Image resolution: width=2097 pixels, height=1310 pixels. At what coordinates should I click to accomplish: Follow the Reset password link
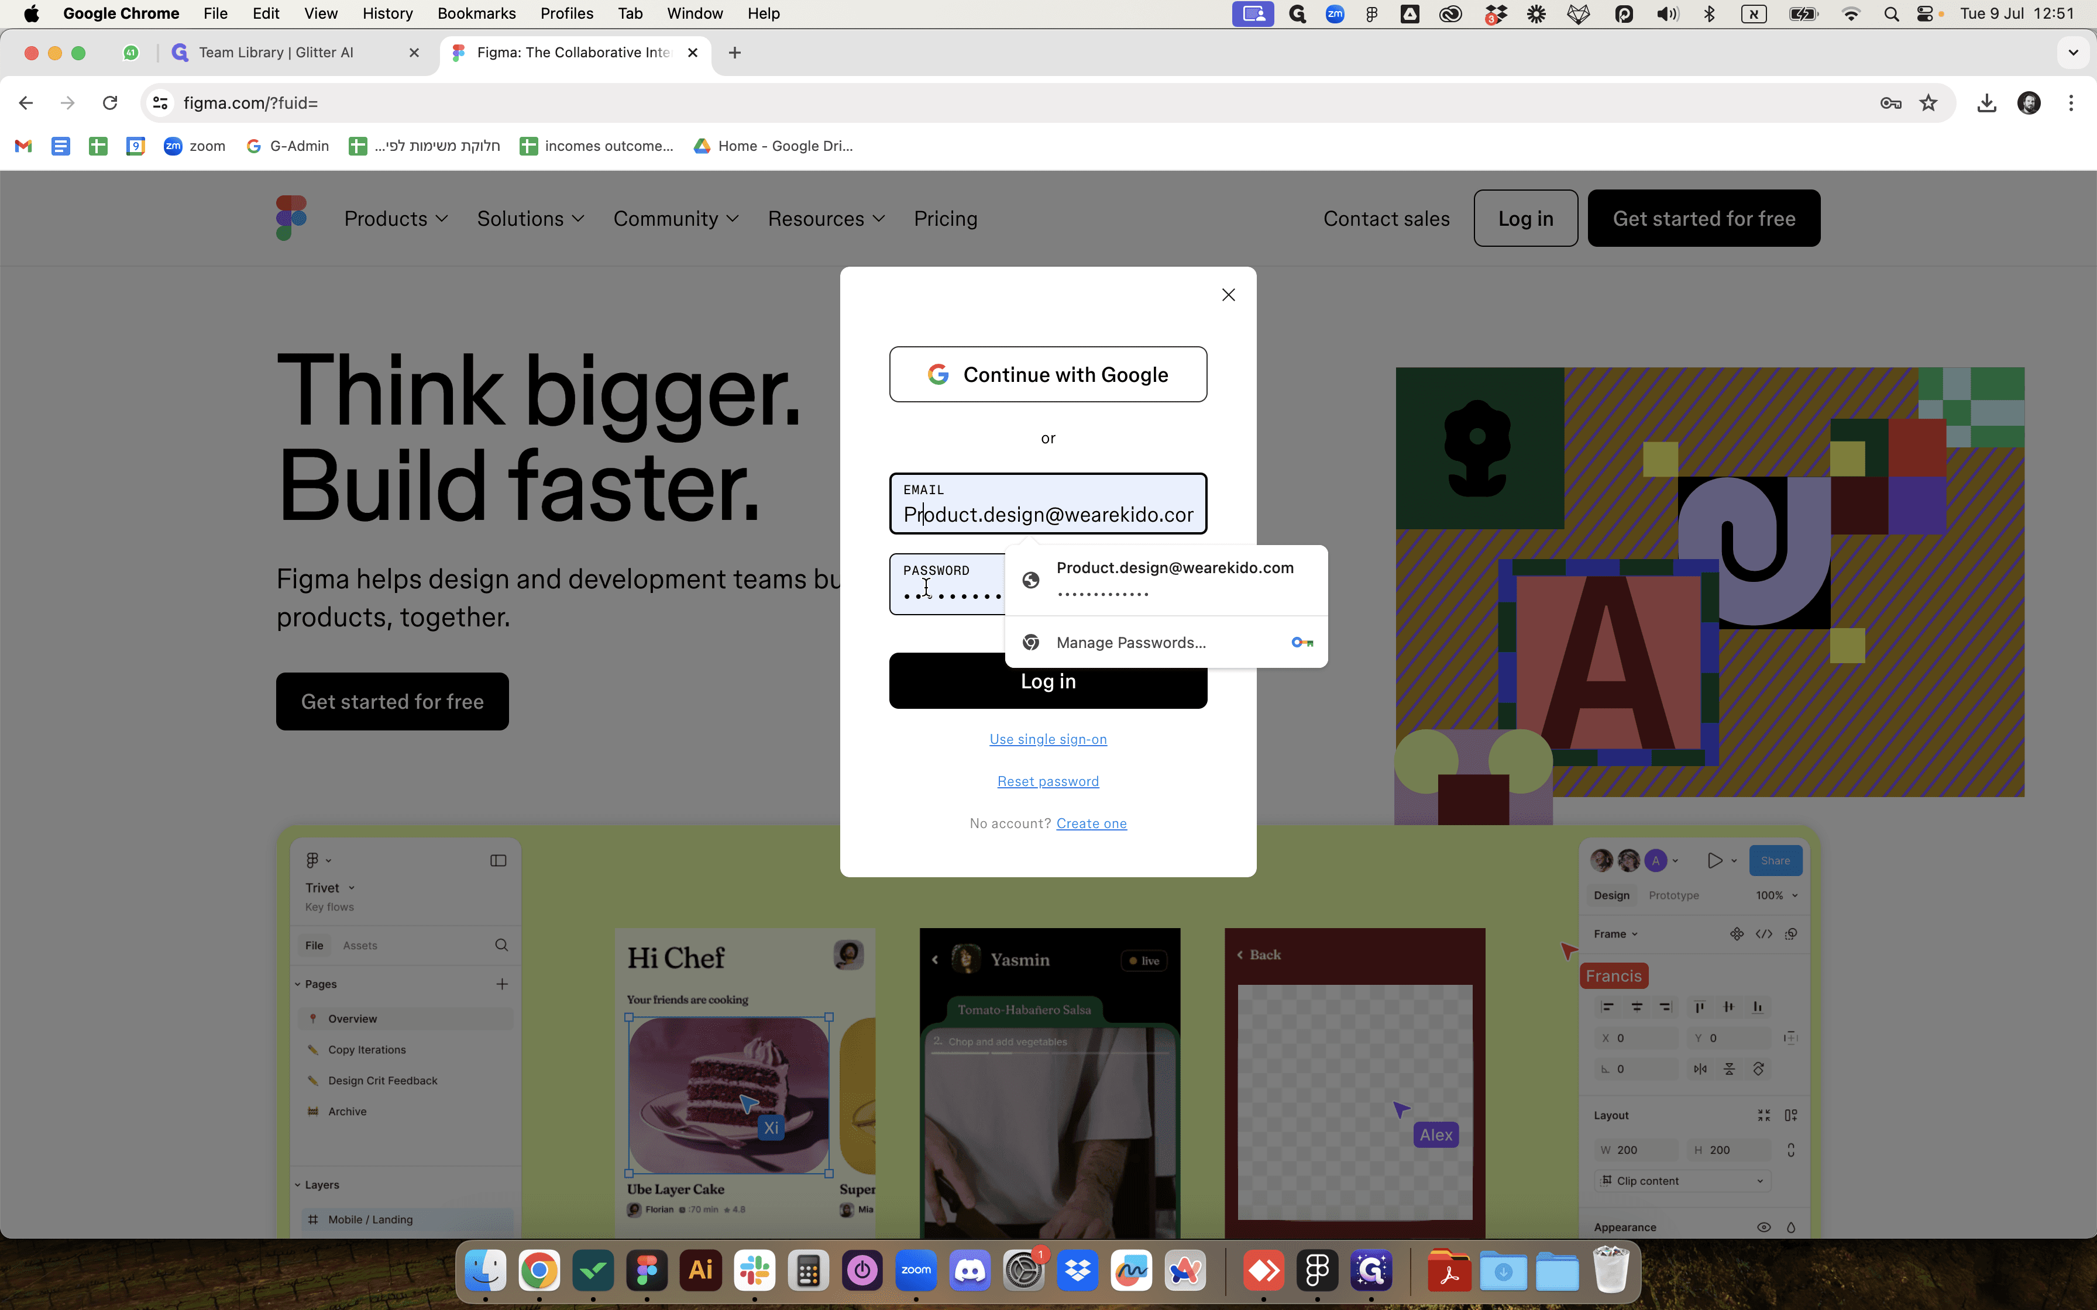tap(1048, 781)
